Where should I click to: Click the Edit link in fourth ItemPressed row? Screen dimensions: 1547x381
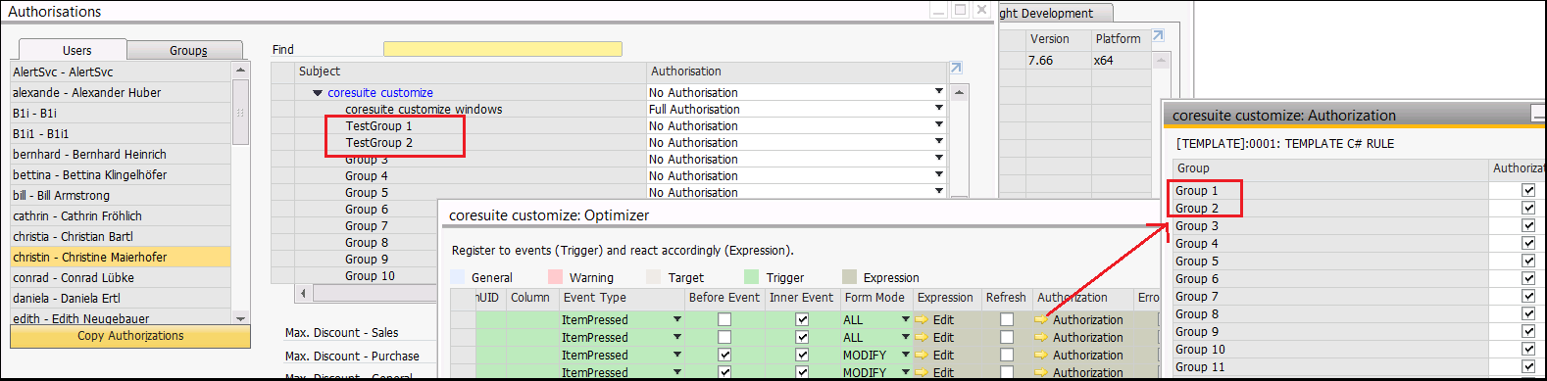click(943, 373)
